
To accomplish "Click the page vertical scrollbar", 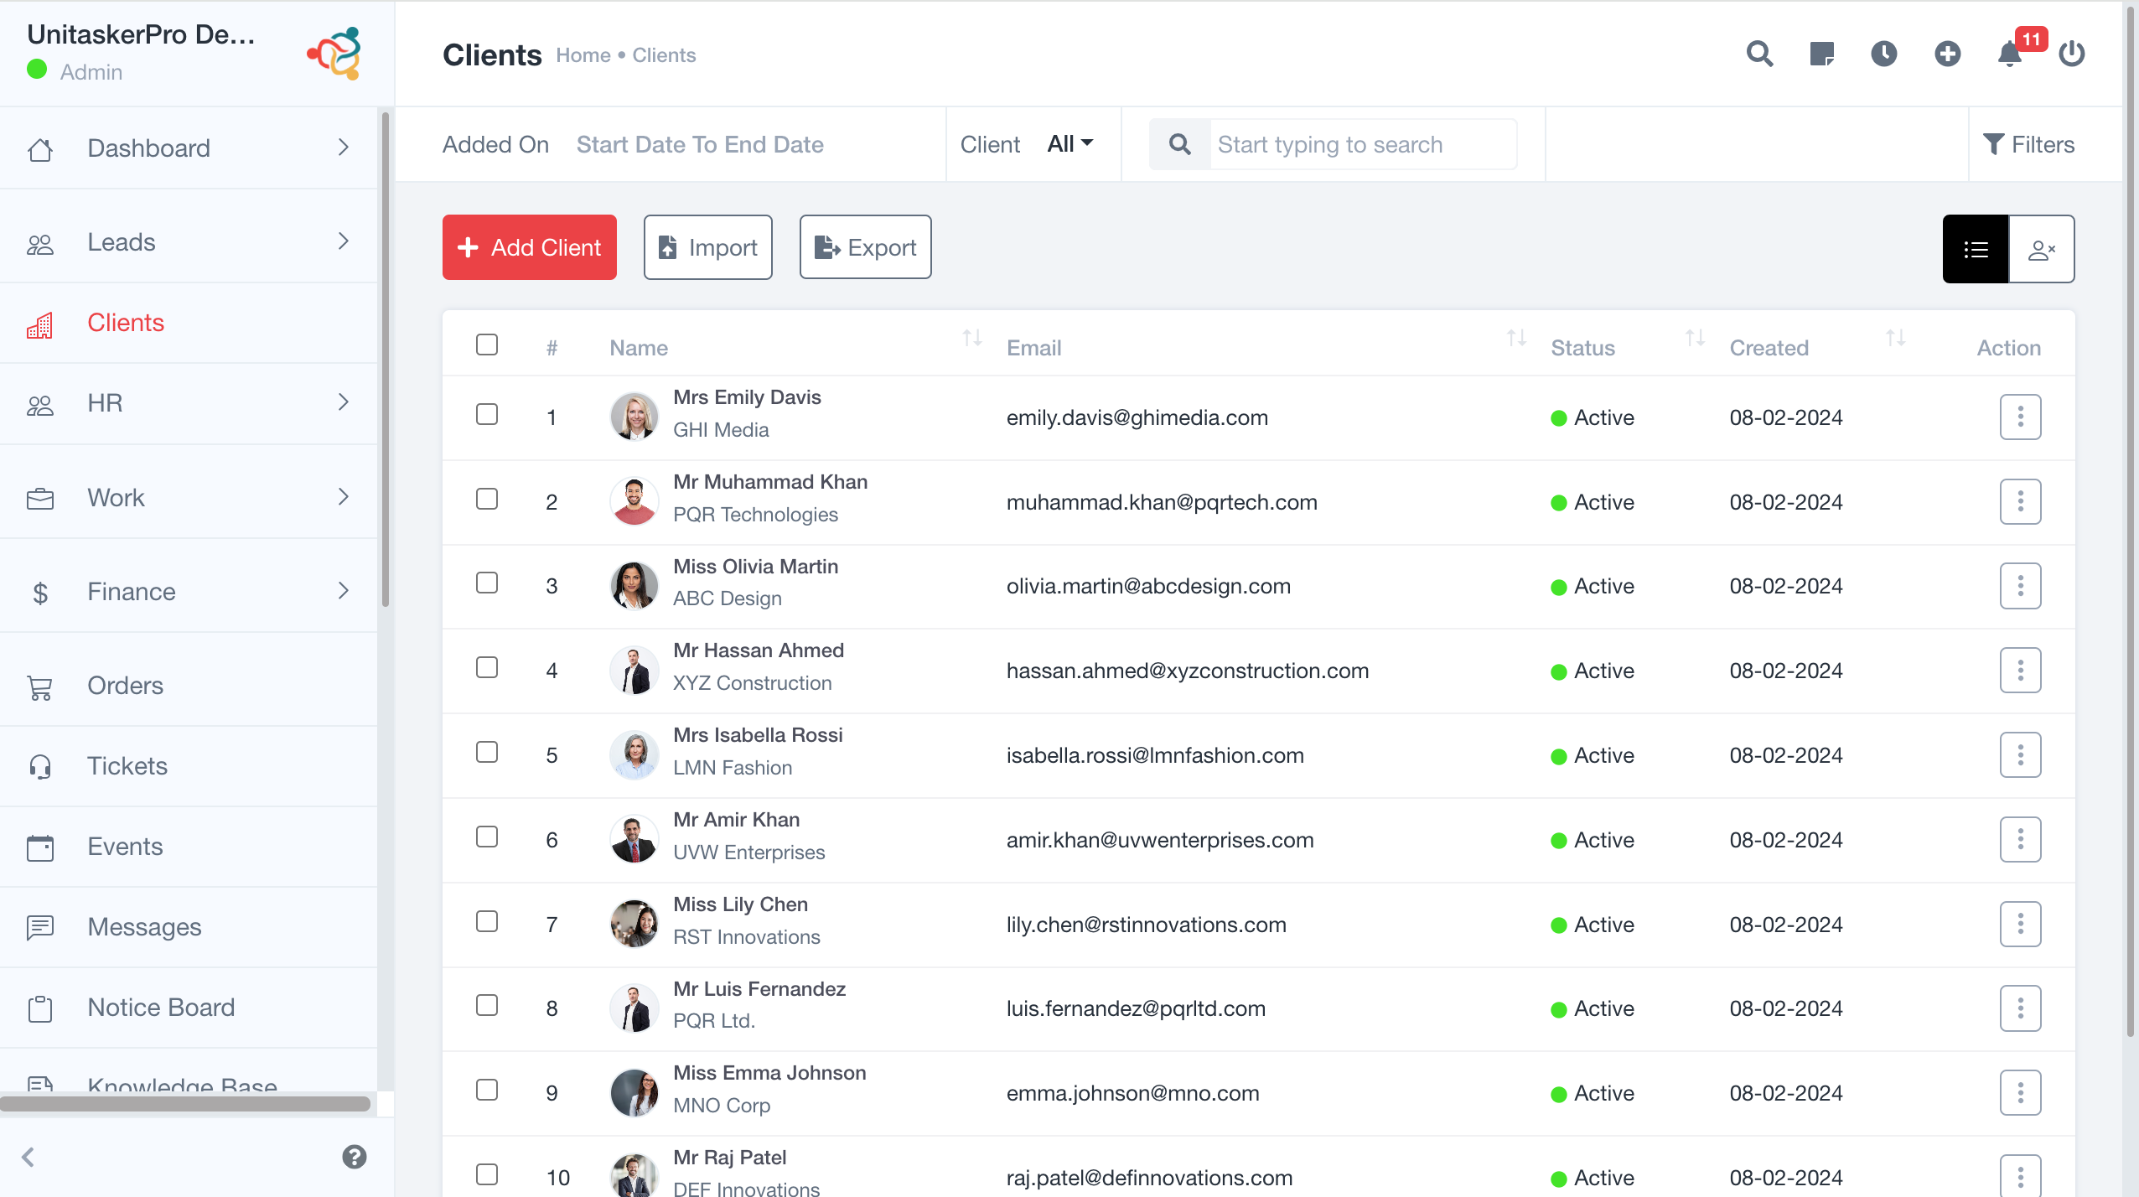I will (2131, 520).
